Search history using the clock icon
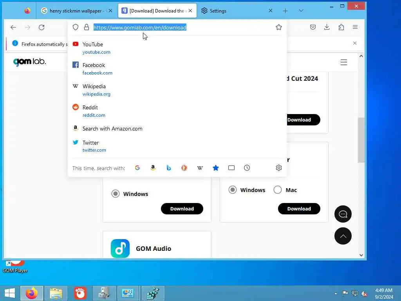 click(x=247, y=168)
